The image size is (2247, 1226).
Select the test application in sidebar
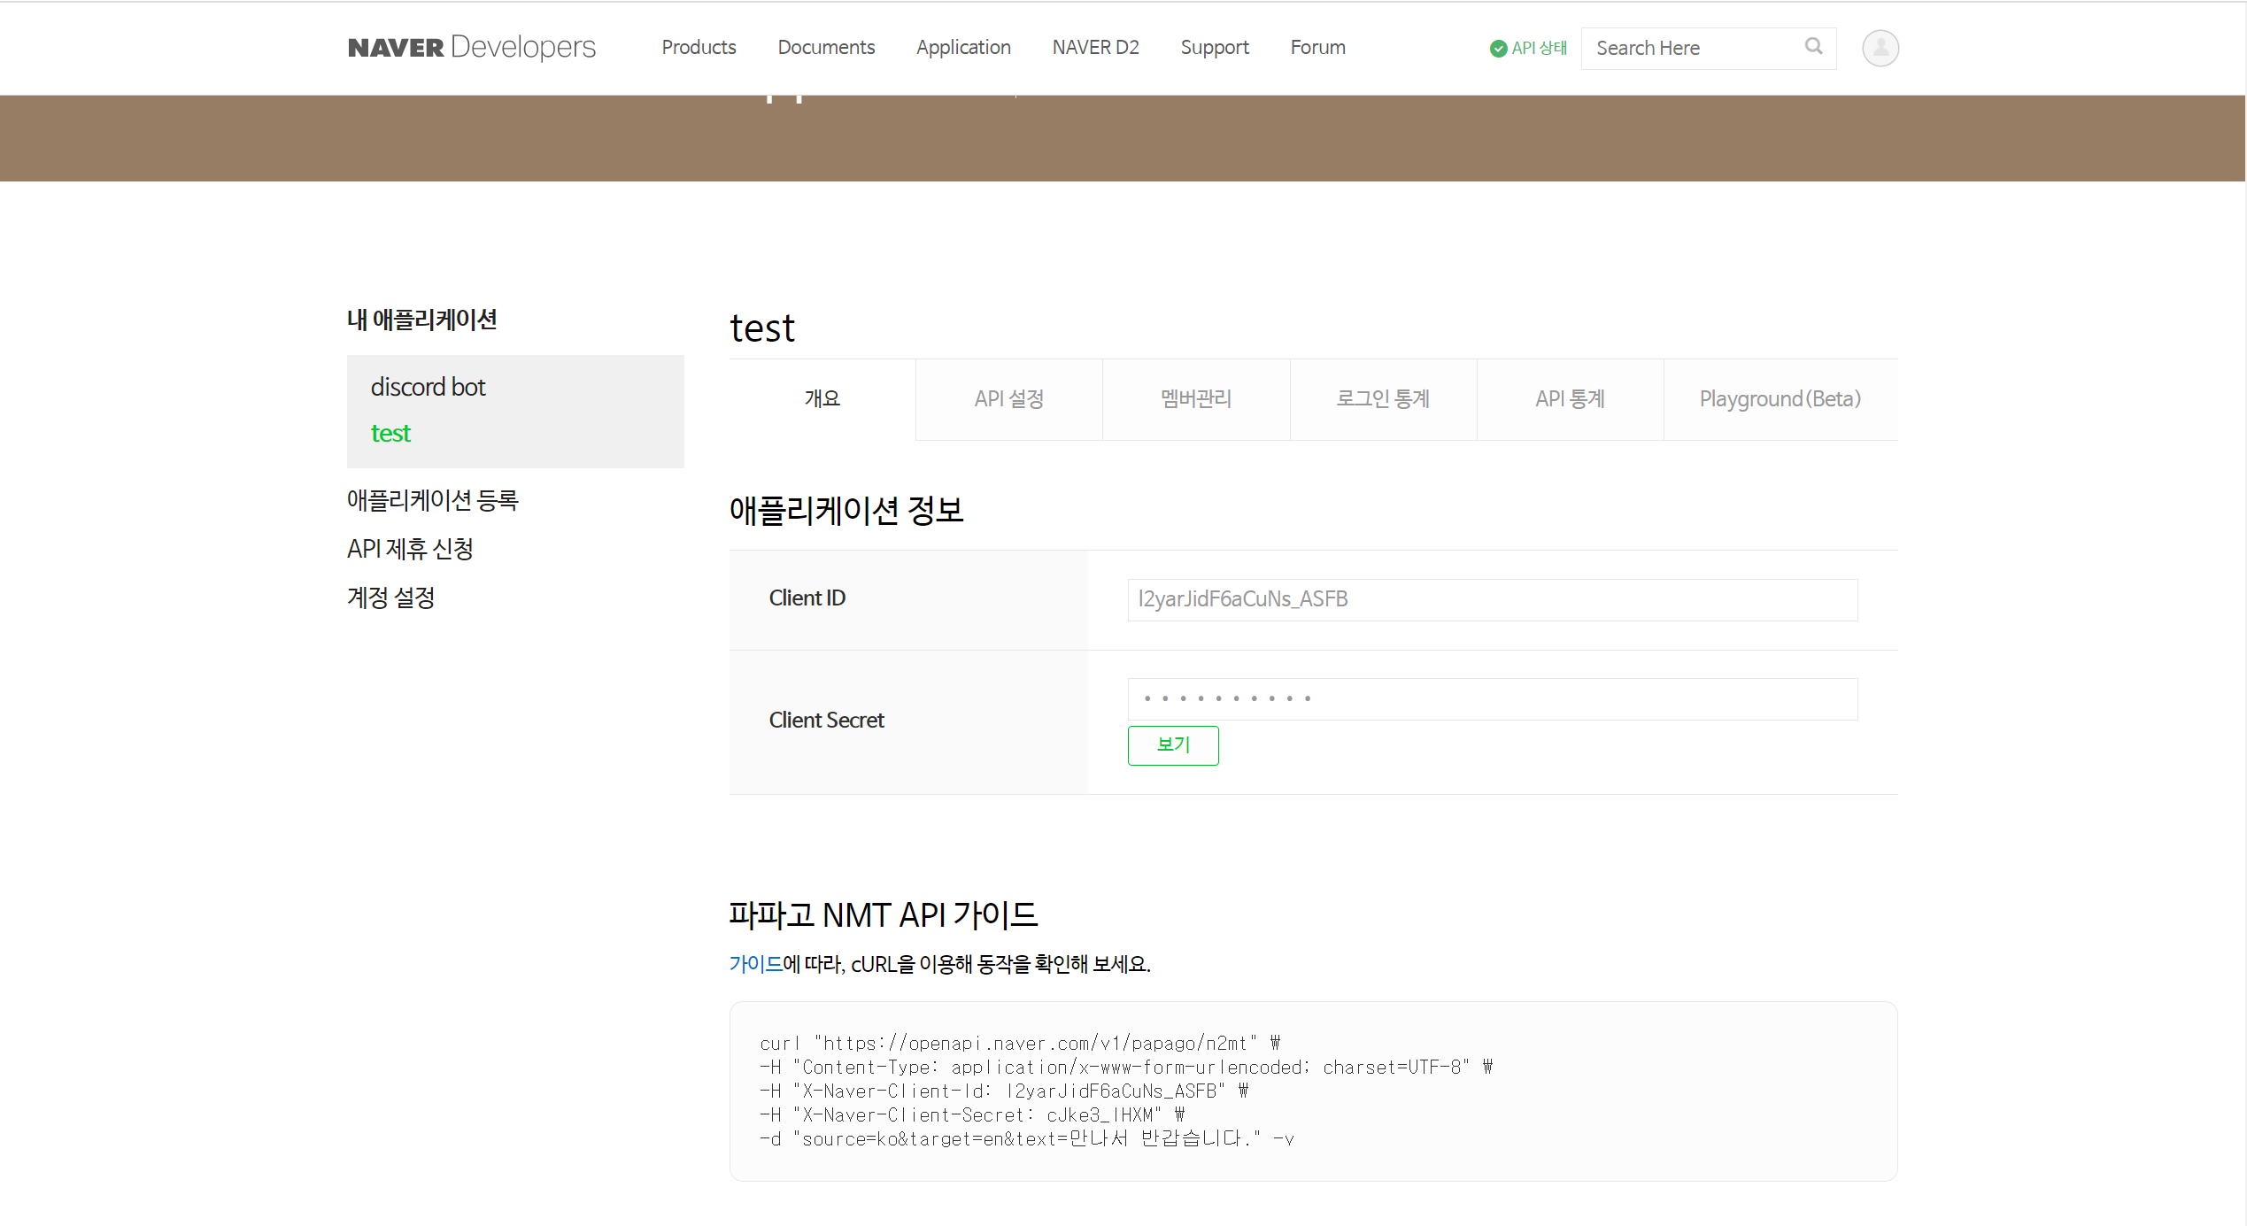coord(390,433)
